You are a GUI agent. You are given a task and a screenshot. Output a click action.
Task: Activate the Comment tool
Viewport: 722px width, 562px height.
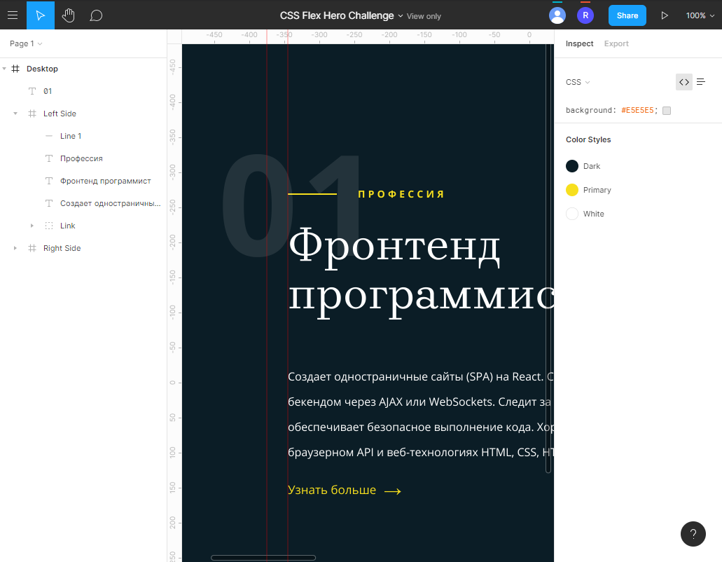point(96,15)
